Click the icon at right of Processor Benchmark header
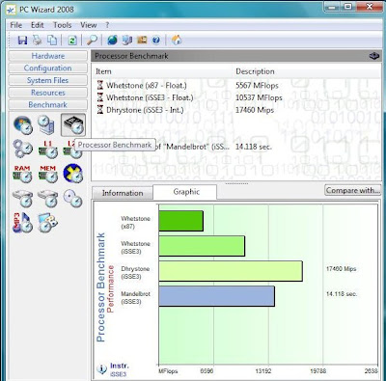The image size is (386, 381). 373,56
